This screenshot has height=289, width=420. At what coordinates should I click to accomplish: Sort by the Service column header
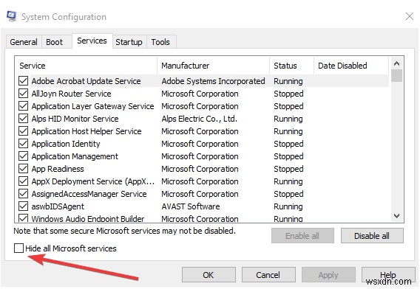click(x=87, y=66)
